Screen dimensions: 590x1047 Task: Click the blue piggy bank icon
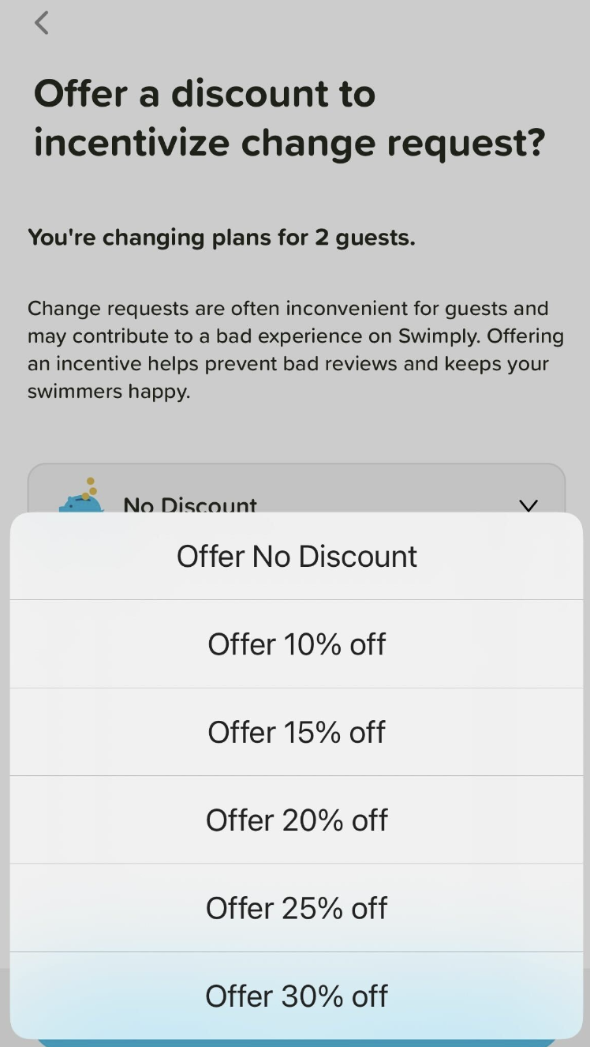click(x=80, y=504)
